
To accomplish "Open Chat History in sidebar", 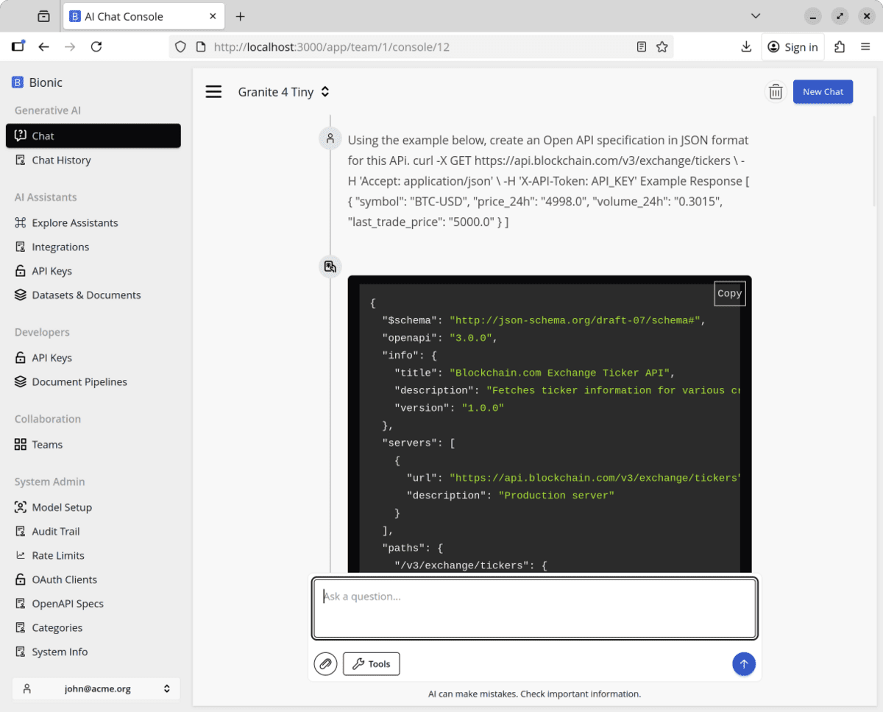I will [61, 160].
